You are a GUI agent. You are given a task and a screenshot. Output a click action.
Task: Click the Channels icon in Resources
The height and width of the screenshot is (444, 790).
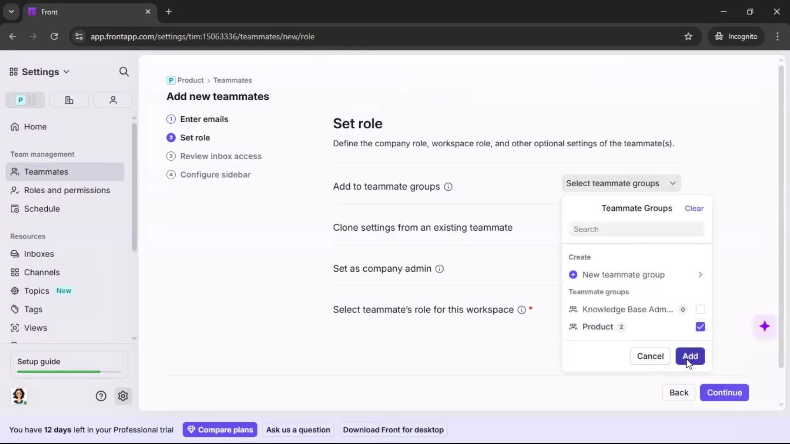15,272
